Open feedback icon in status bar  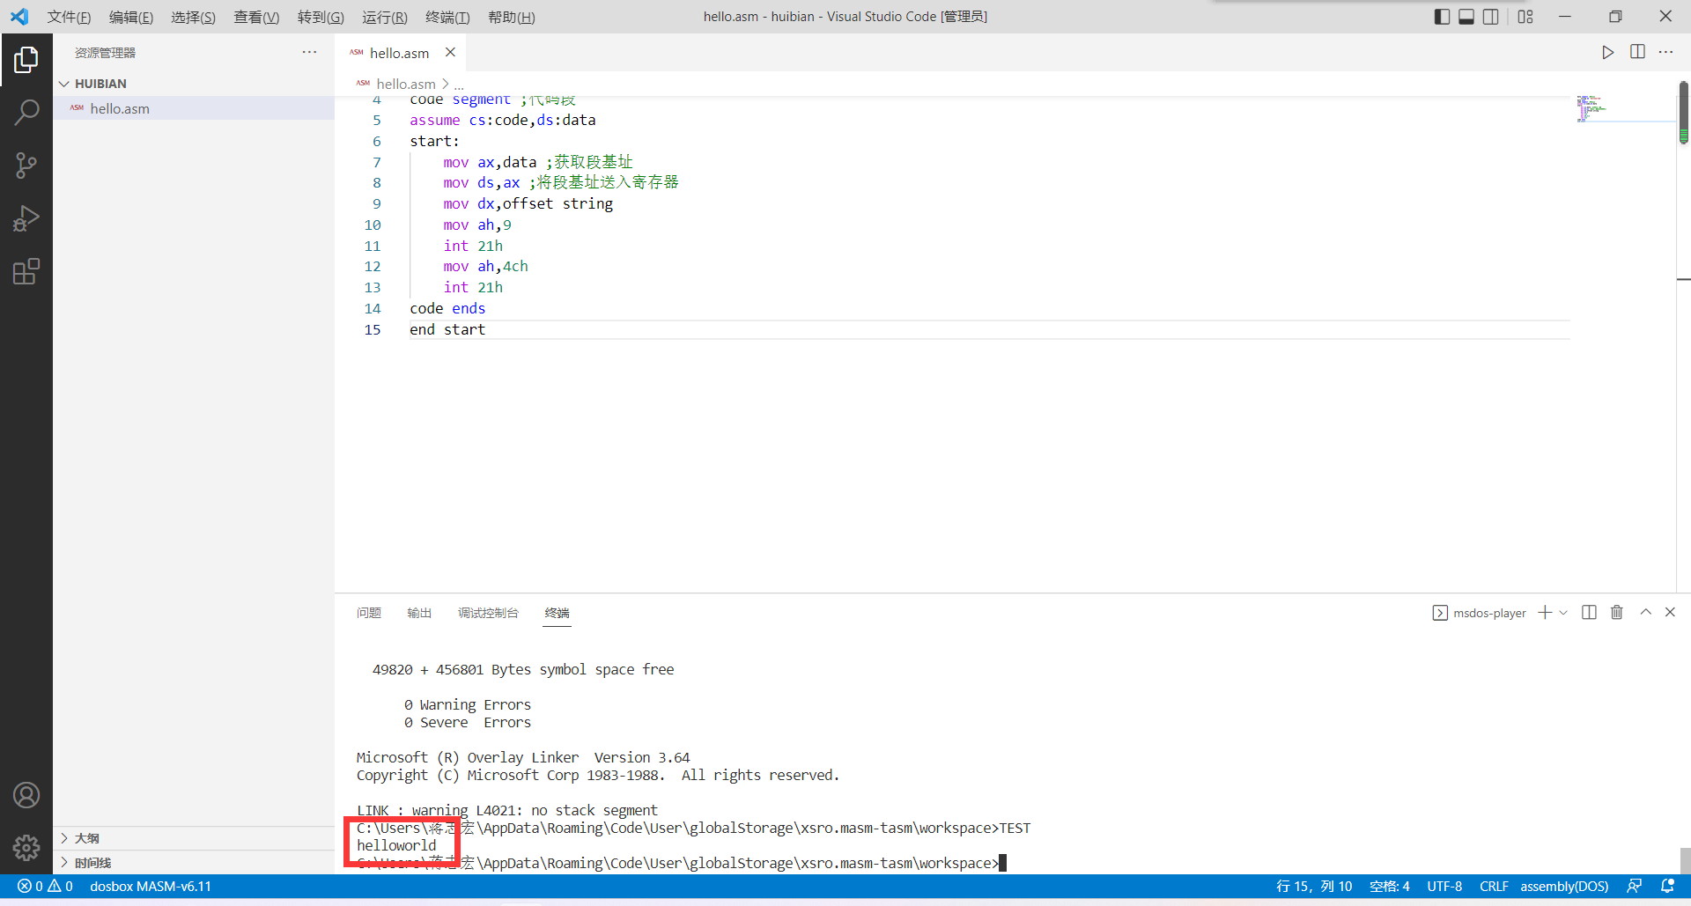(1635, 886)
